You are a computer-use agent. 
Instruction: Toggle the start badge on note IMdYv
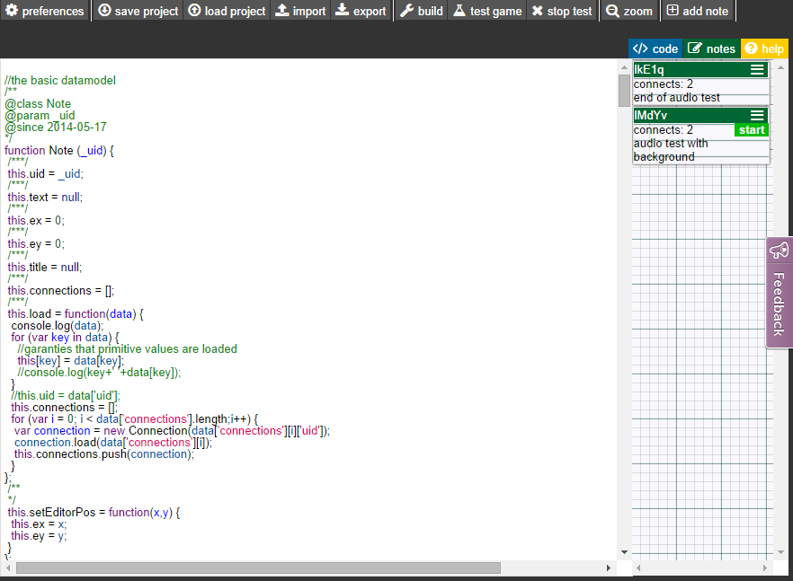[752, 129]
